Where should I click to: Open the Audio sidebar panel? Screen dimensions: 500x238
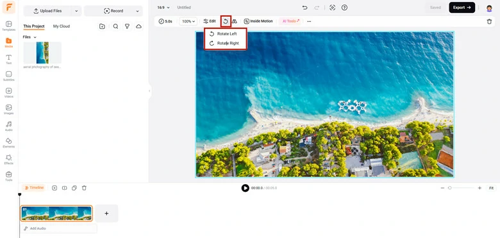pyautogui.click(x=8, y=126)
